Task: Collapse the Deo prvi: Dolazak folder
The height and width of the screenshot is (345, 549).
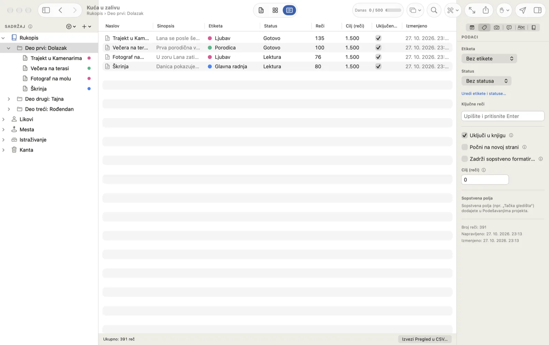Action: click(9, 48)
